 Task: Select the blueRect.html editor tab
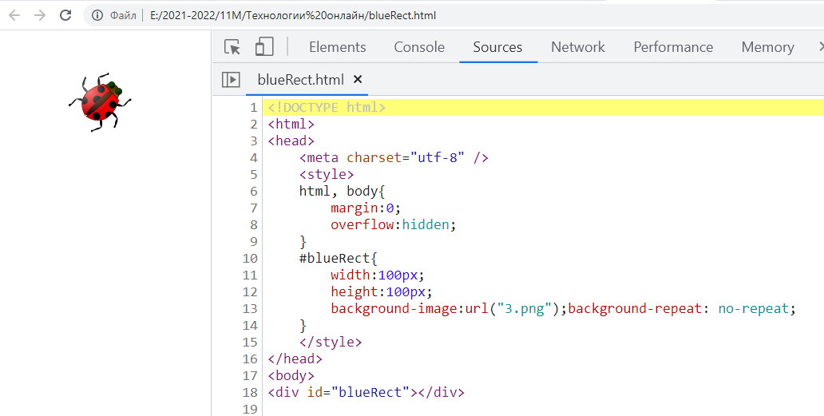[x=300, y=79]
